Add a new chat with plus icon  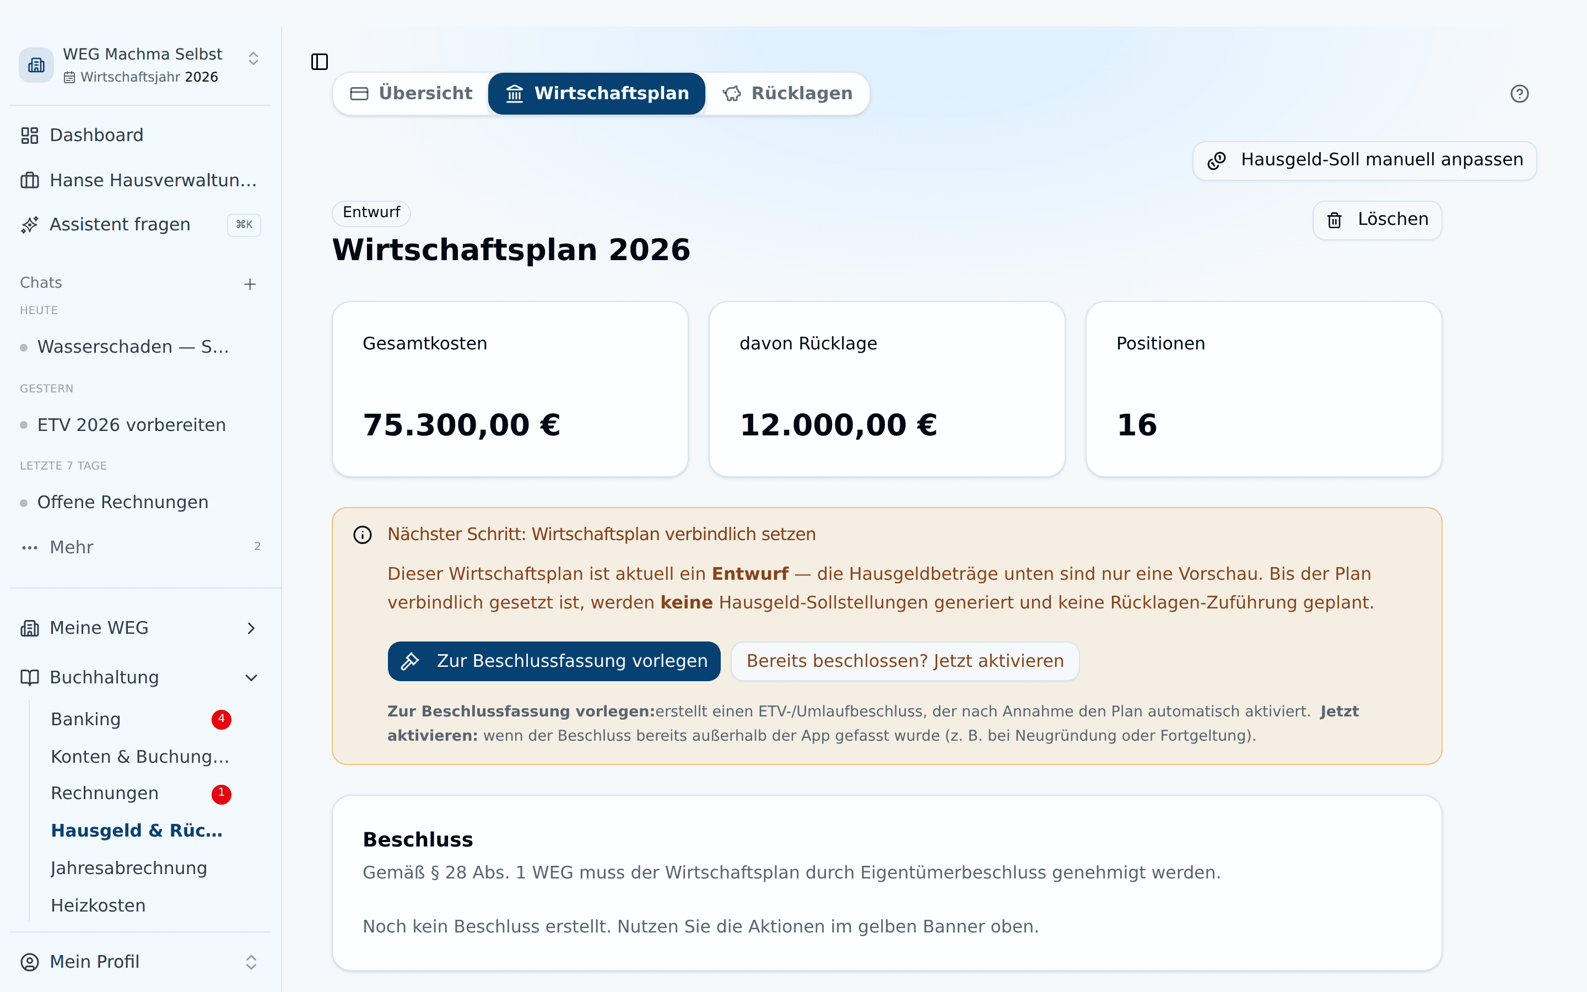coord(250,284)
